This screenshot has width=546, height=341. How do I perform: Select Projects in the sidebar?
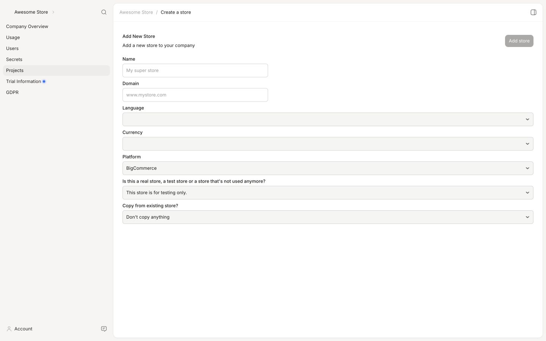click(56, 70)
